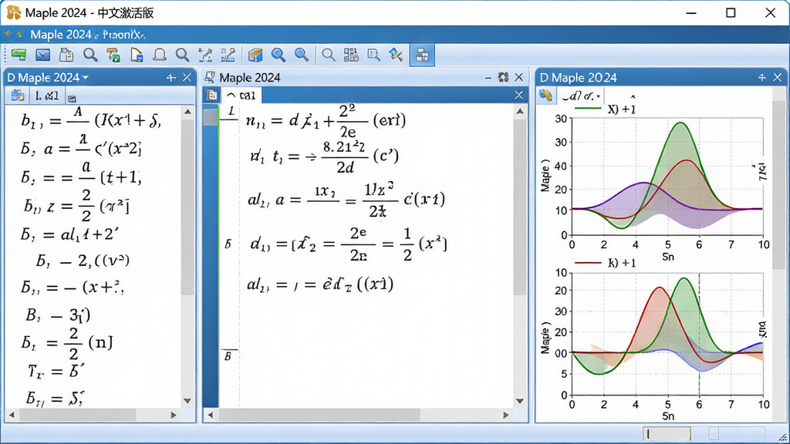Click the document icon left of the tal tab

coord(212,95)
